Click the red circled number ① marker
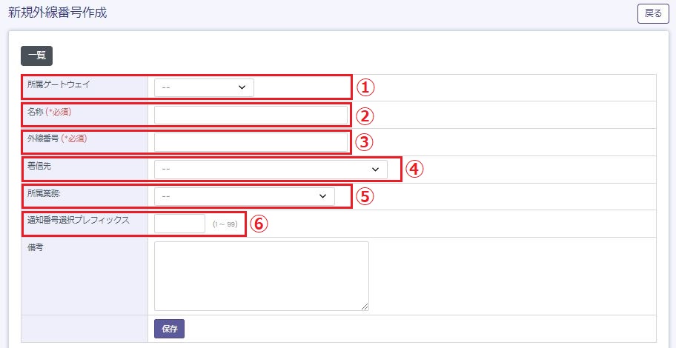676x348 pixels. pos(365,87)
